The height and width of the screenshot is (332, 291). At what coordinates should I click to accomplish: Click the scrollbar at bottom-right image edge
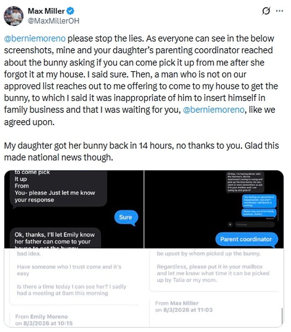pos(282,315)
